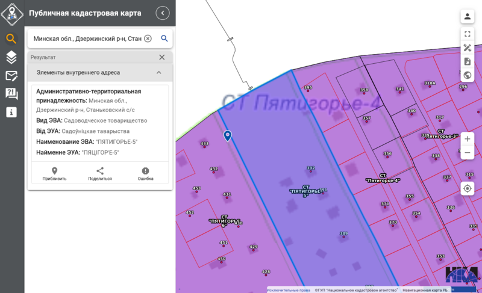Open the map layers panel

click(x=11, y=57)
